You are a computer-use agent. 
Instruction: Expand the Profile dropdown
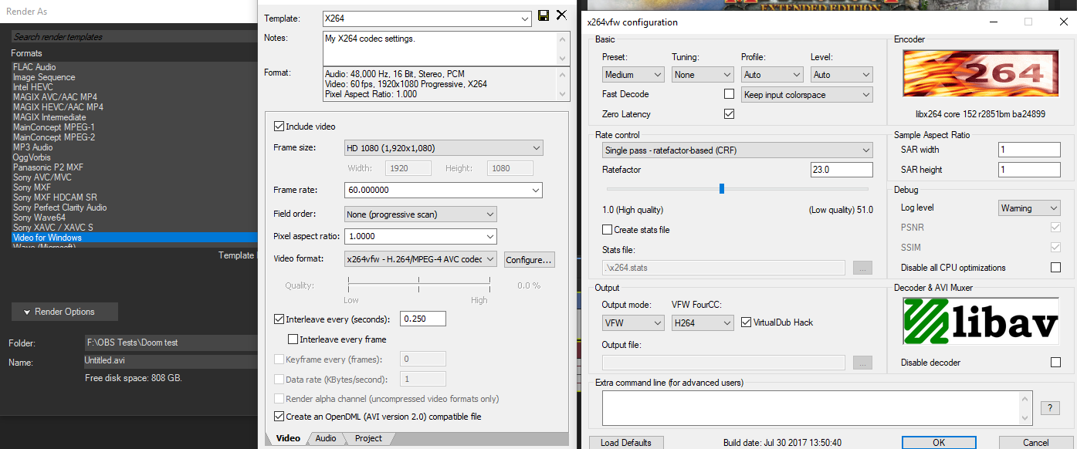coord(772,75)
